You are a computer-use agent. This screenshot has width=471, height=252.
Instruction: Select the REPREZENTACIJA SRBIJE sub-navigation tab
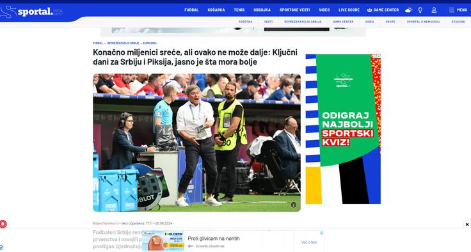303,22
